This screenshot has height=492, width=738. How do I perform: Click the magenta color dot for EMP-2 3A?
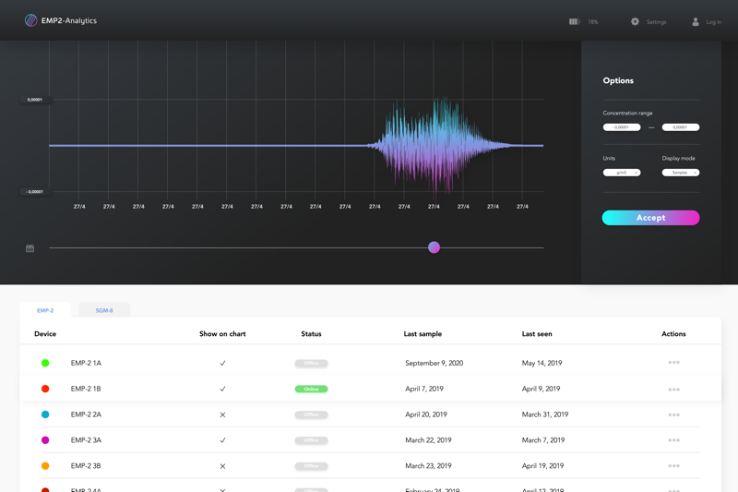45,440
